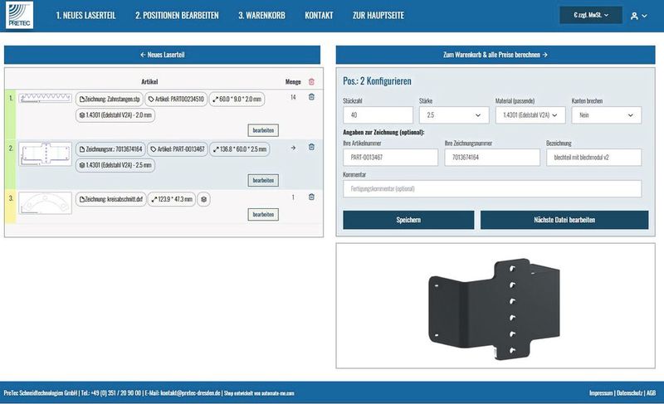Click quantity 1 in kreisabschnitt row
This screenshot has width=664, height=404.
pos(293,197)
